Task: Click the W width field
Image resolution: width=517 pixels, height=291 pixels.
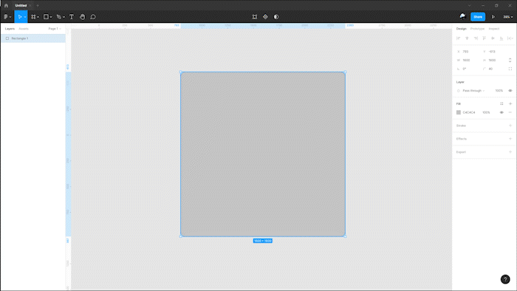Action: pos(468,60)
